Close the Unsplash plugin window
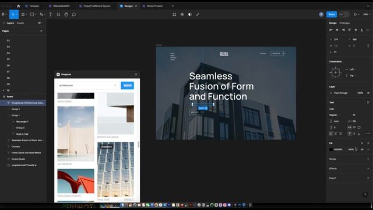373x210 pixels. tap(136, 74)
